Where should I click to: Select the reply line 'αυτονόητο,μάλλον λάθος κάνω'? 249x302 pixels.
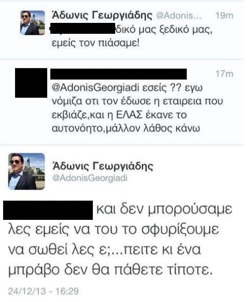coord(126,128)
